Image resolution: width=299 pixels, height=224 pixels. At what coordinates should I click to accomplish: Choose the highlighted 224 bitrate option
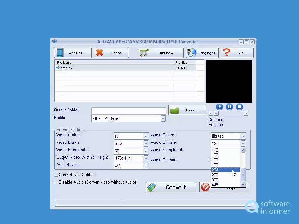pyautogui.click(x=226, y=170)
